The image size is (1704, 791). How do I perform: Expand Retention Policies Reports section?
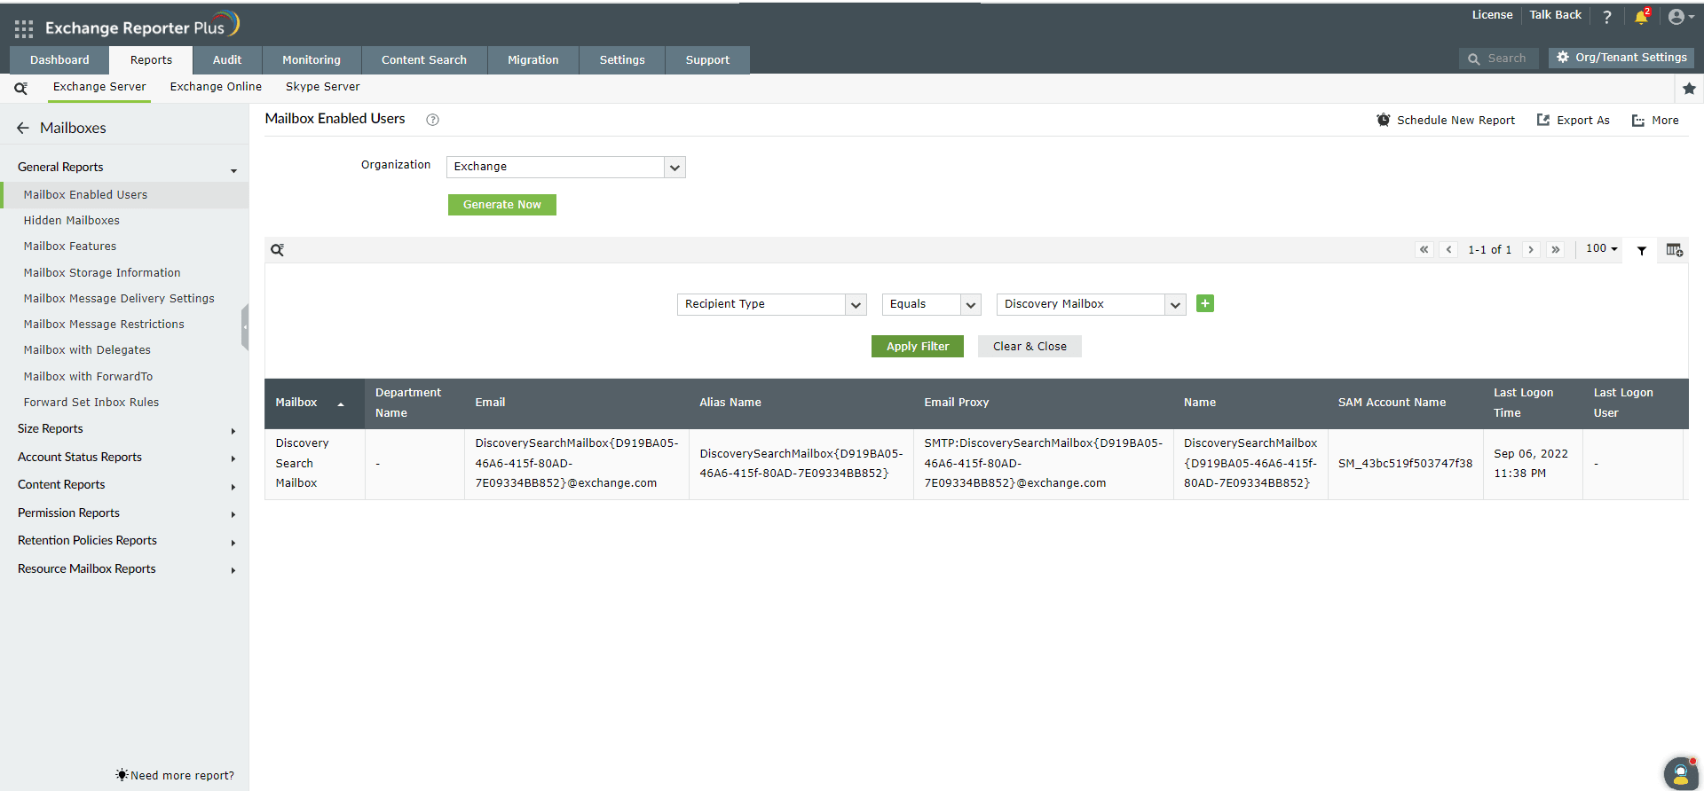124,541
